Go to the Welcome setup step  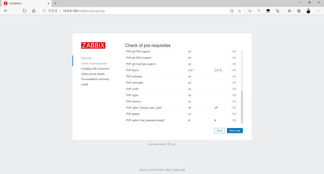(86, 58)
